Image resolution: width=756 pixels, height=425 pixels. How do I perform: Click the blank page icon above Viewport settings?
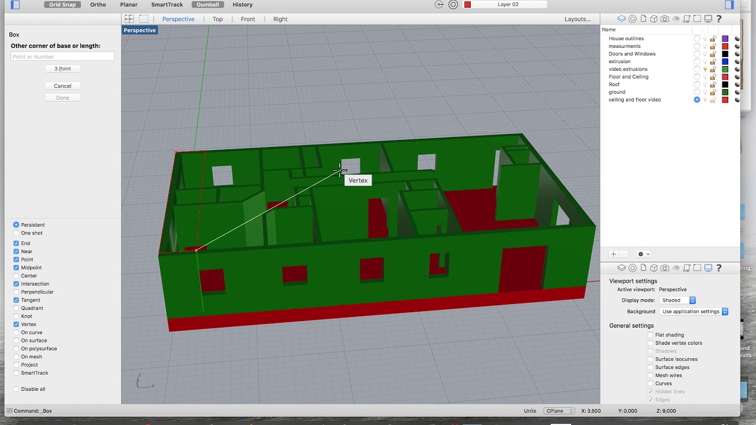[x=643, y=268]
